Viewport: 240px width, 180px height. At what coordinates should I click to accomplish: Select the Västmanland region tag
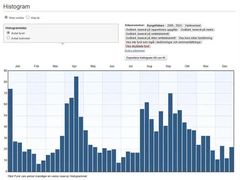point(193,25)
